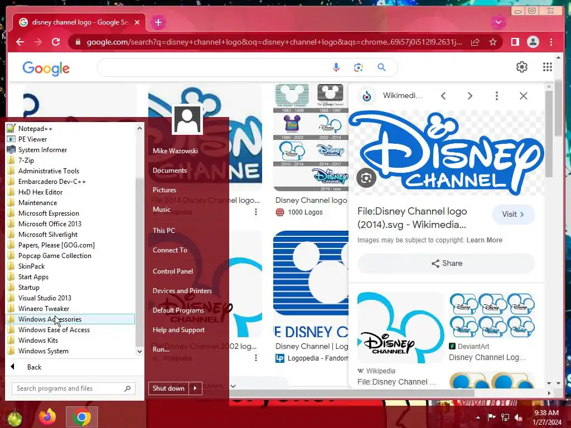Launch System Informer
Screen dimensions: 571x428
(70, 149)
